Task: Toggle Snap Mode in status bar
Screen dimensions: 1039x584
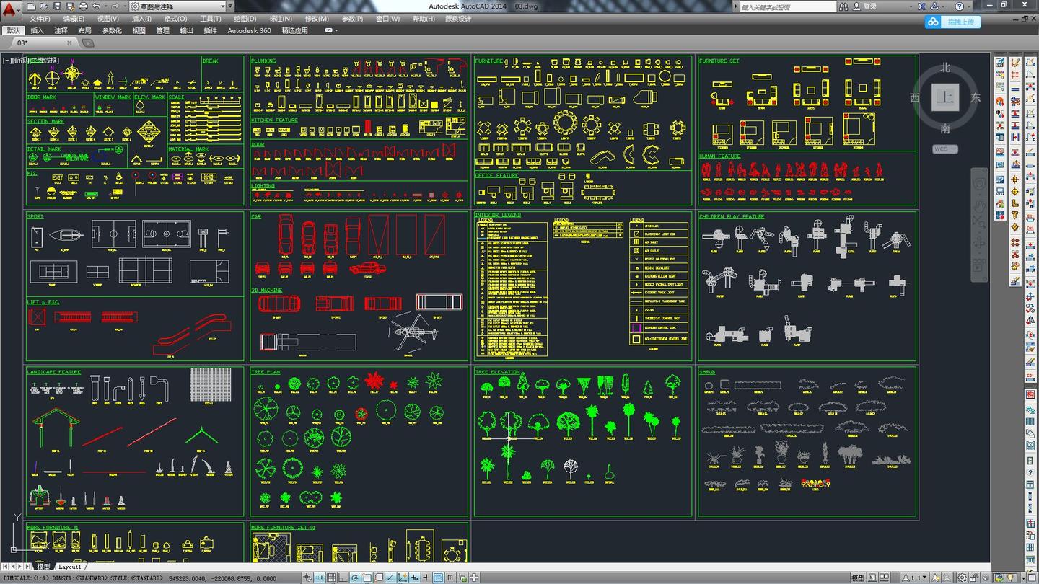Action: pyautogui.click(x=320, y=578)
